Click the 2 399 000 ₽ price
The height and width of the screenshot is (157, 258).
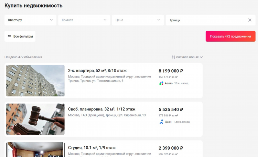pos(171,148)
